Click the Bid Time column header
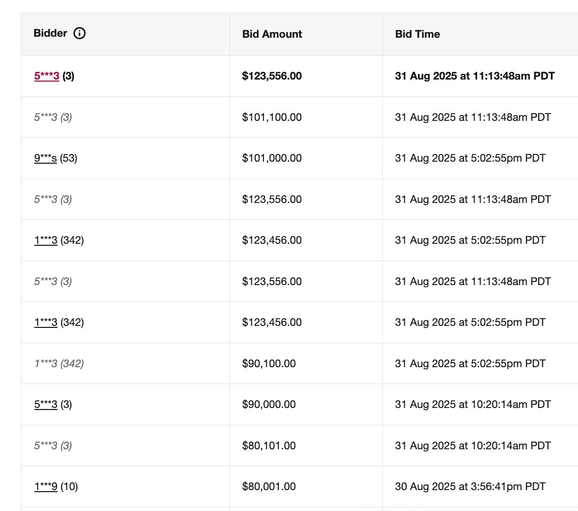The width and height of the screenshot is (578, 511). tap(417, 34)
